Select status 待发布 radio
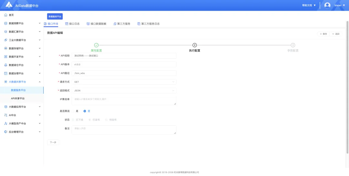The width and height of the screenshot is (349, 176). [x=106, y=120]
